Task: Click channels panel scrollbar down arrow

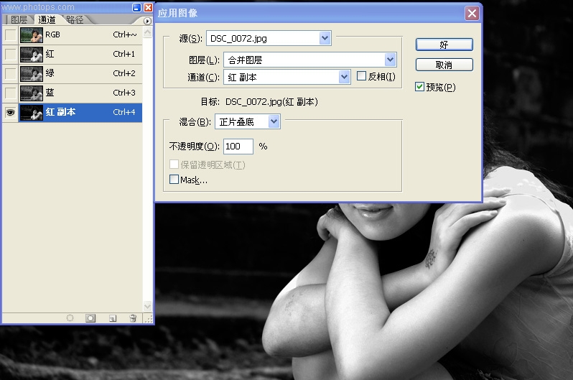Action: pyautogui.click(x=147, y=306)
